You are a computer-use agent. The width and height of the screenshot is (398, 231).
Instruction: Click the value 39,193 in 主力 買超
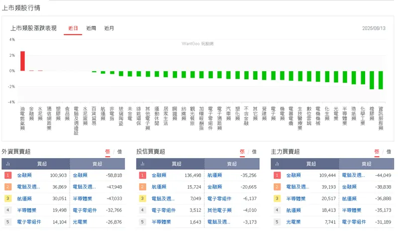click(329, 187)
